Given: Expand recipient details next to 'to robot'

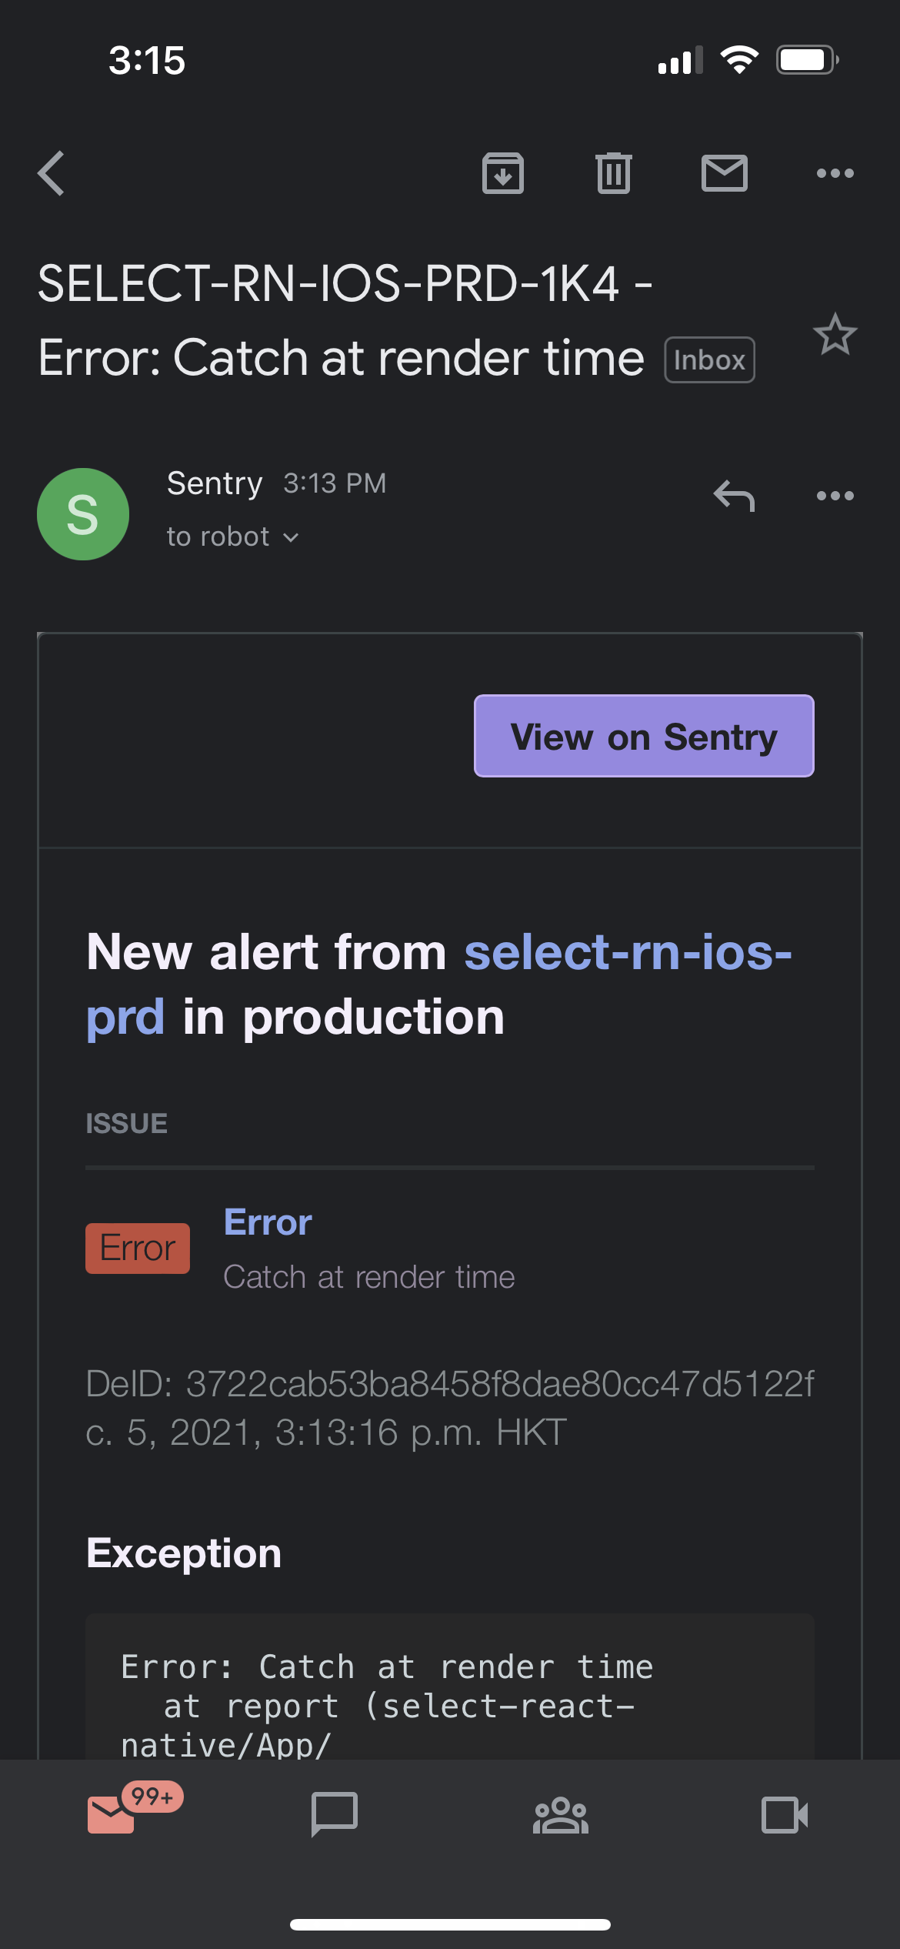Looking at the screenshot, I should [290, 538].
